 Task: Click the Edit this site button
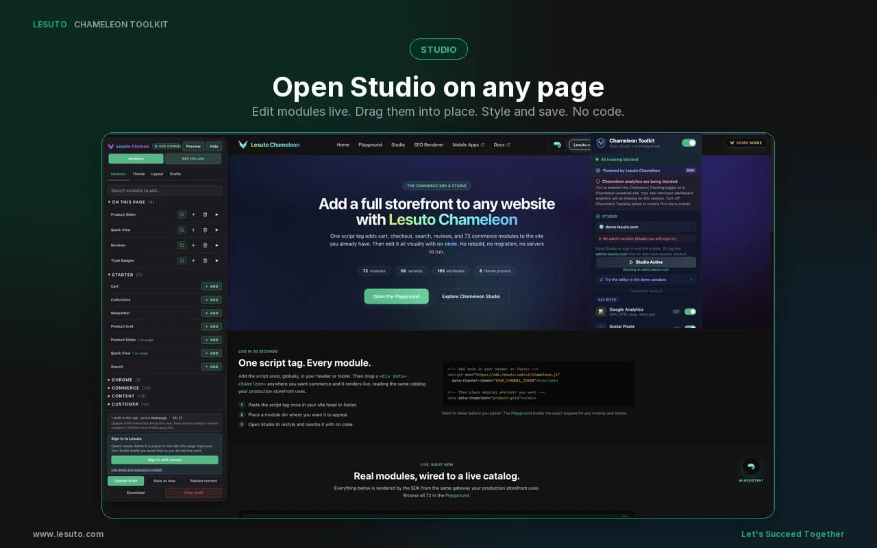[x=193, y=158]
